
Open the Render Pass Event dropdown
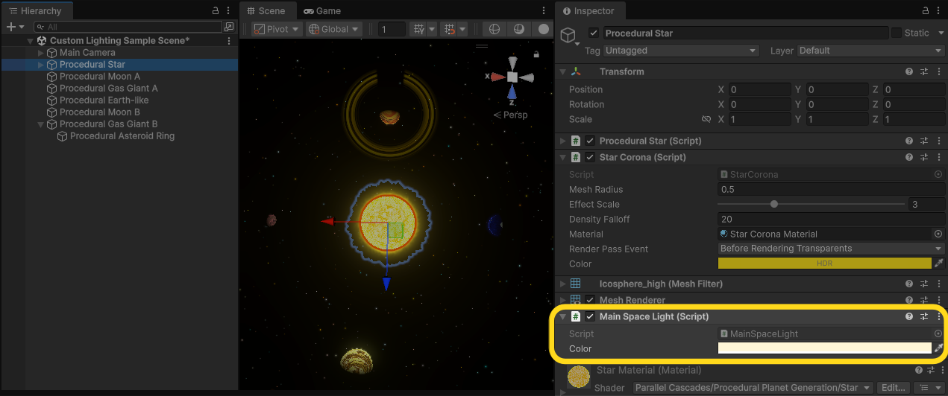click(831, 249)
